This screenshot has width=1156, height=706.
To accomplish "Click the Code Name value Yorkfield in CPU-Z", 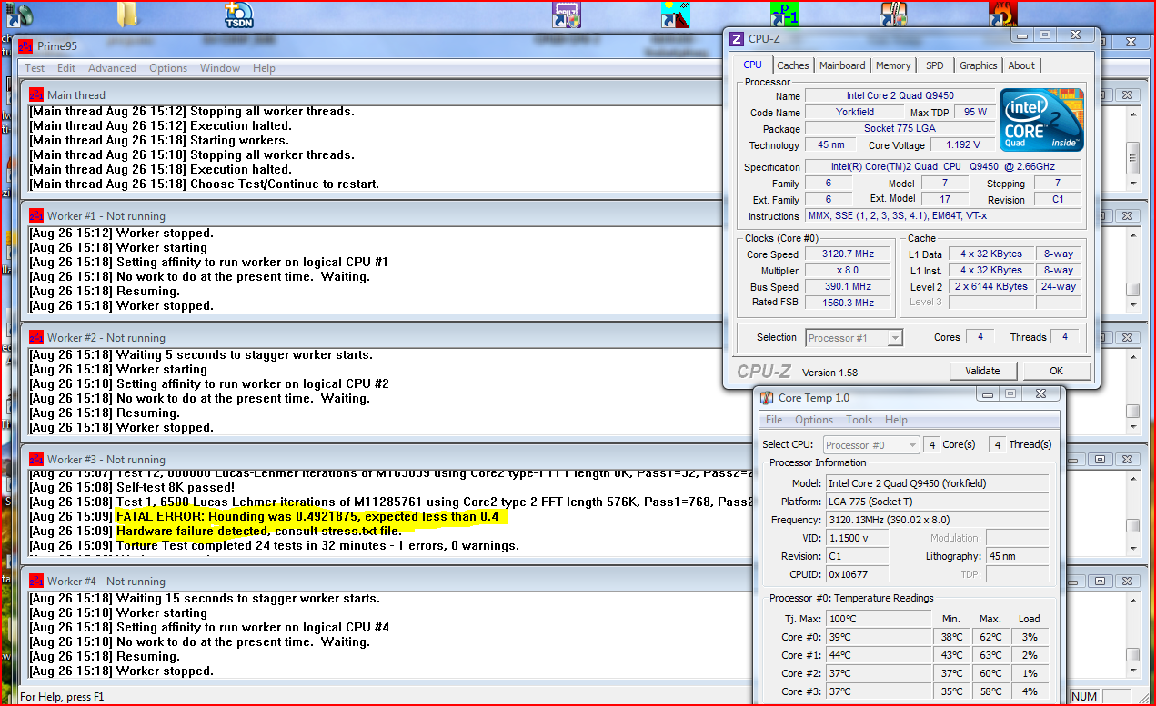I will pos(855,112).
